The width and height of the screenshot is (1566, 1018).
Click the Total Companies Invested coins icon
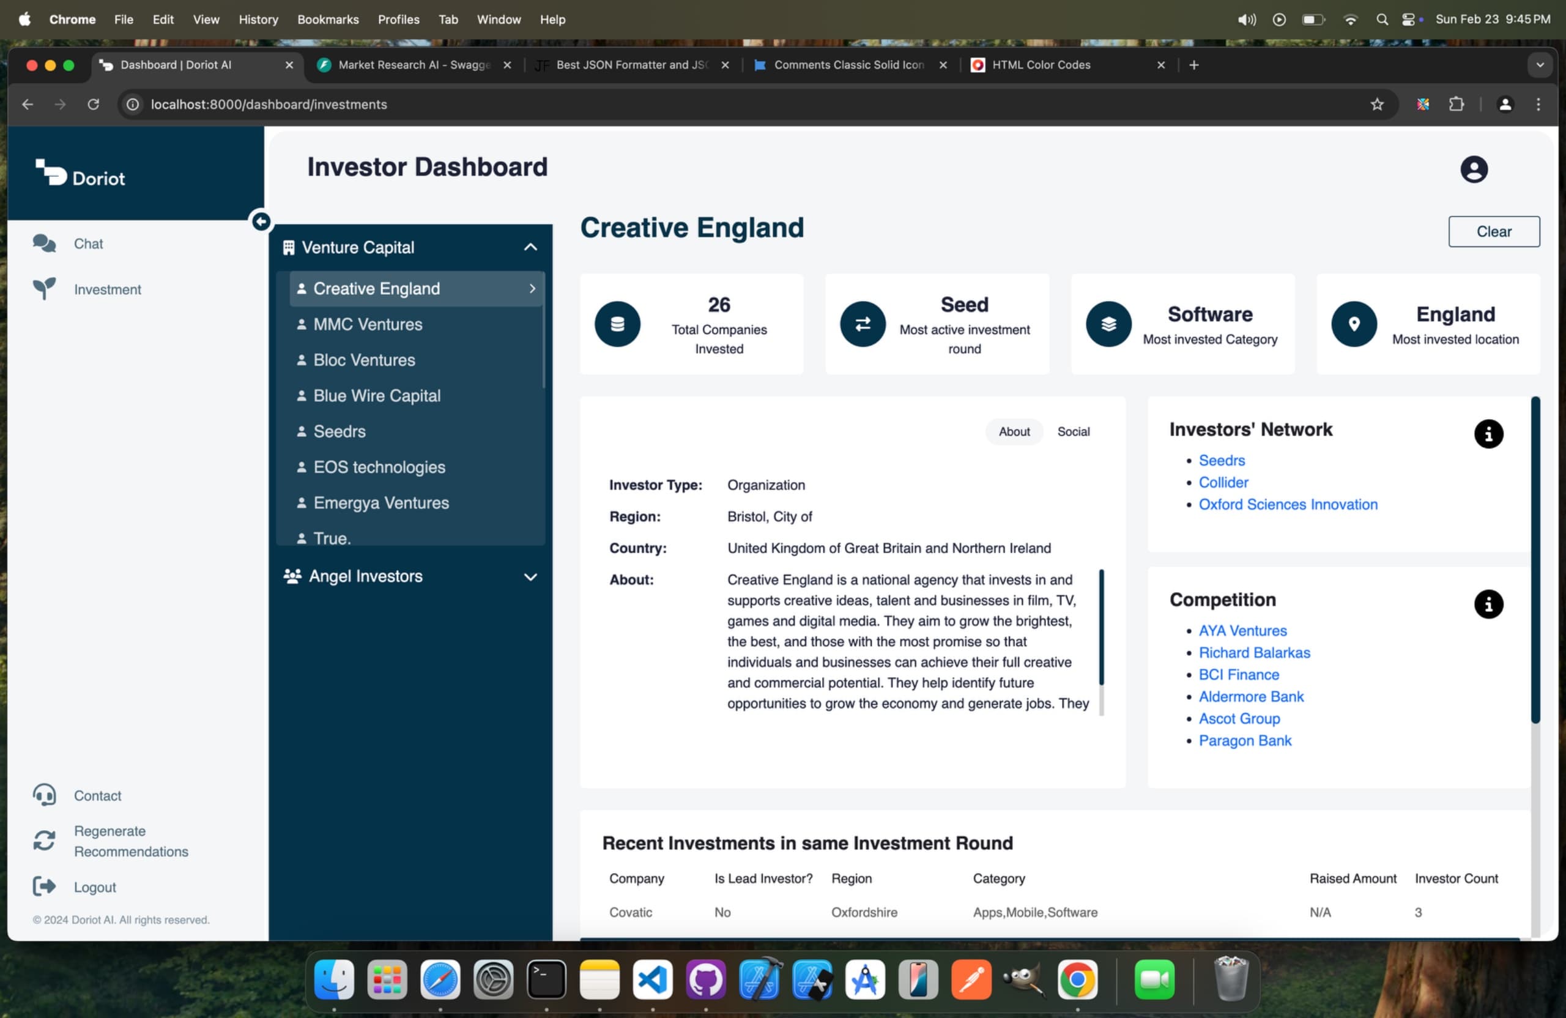pos(617,324)
